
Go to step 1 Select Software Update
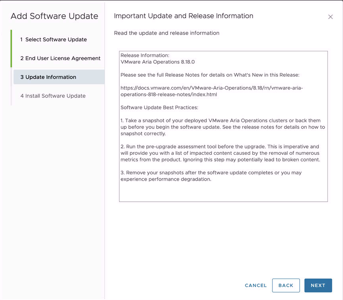[x=54, y=39]
